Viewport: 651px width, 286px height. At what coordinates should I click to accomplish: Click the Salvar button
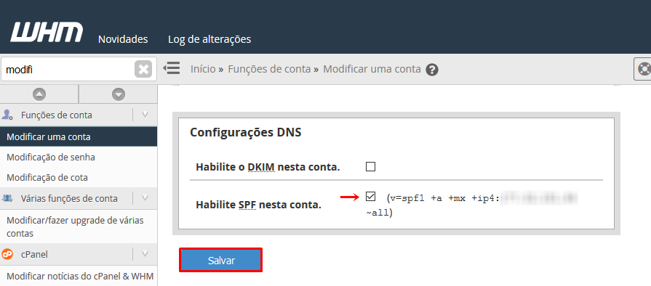[221, 261]
